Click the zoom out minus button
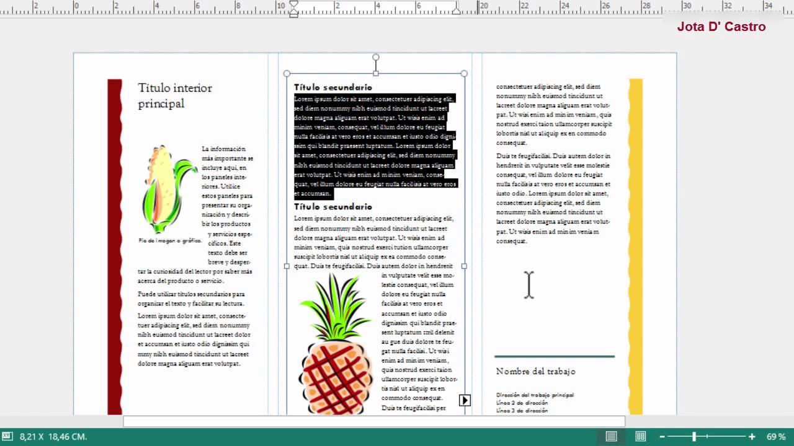Viewport: 794px width, 446px height. [662, 437]
